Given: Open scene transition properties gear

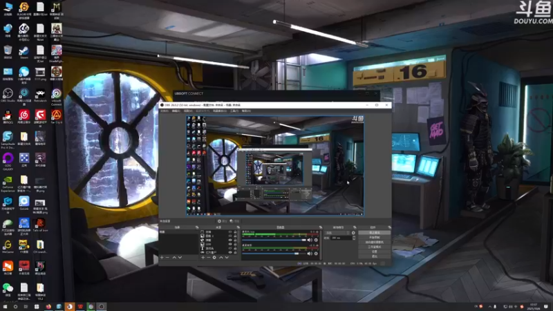Looking at the screenshot, I should [x=353, y=233].
